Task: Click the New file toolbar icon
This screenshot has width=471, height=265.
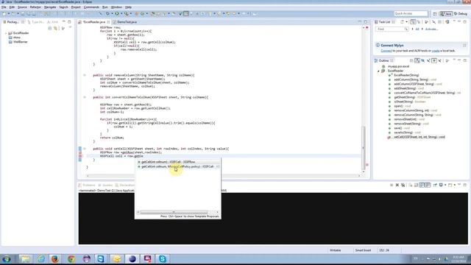Action: [x=4, y=13]
